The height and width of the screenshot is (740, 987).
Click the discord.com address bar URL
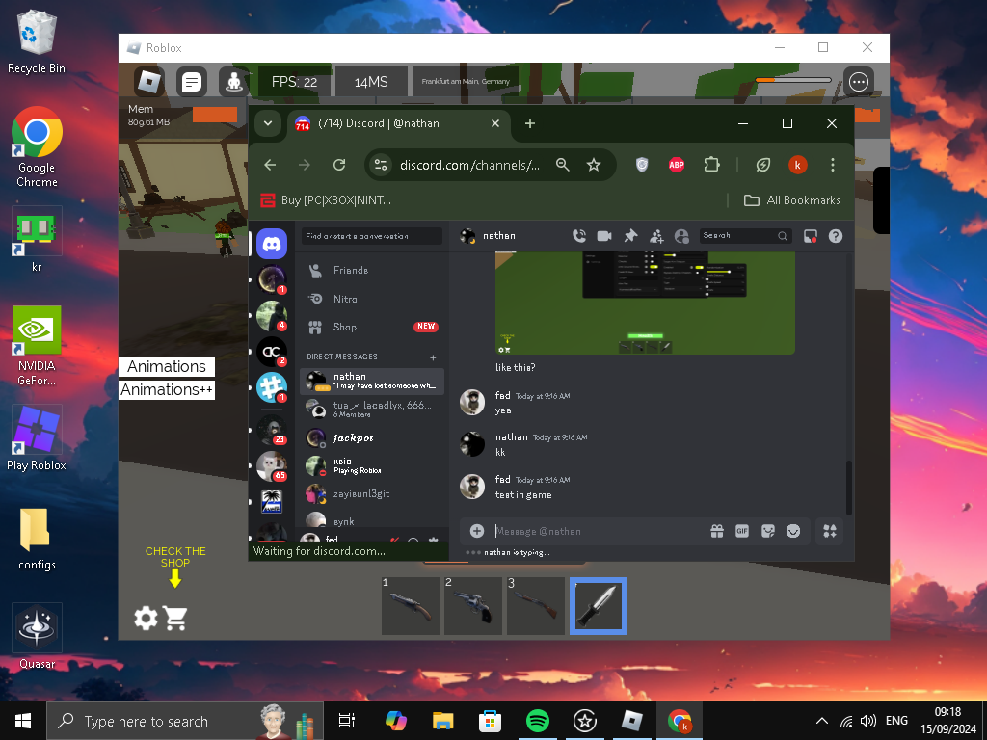pos(469,165)
